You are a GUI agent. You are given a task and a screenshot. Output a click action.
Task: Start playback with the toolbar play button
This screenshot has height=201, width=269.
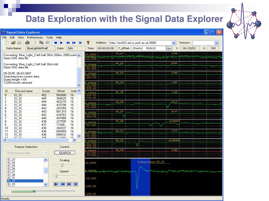62,43
